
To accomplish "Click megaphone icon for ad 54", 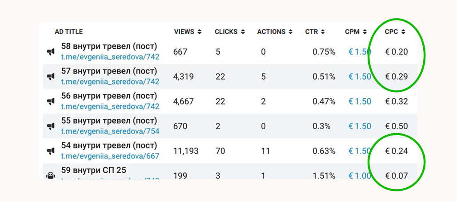I will pyautogui.click(x=51, y=151).
